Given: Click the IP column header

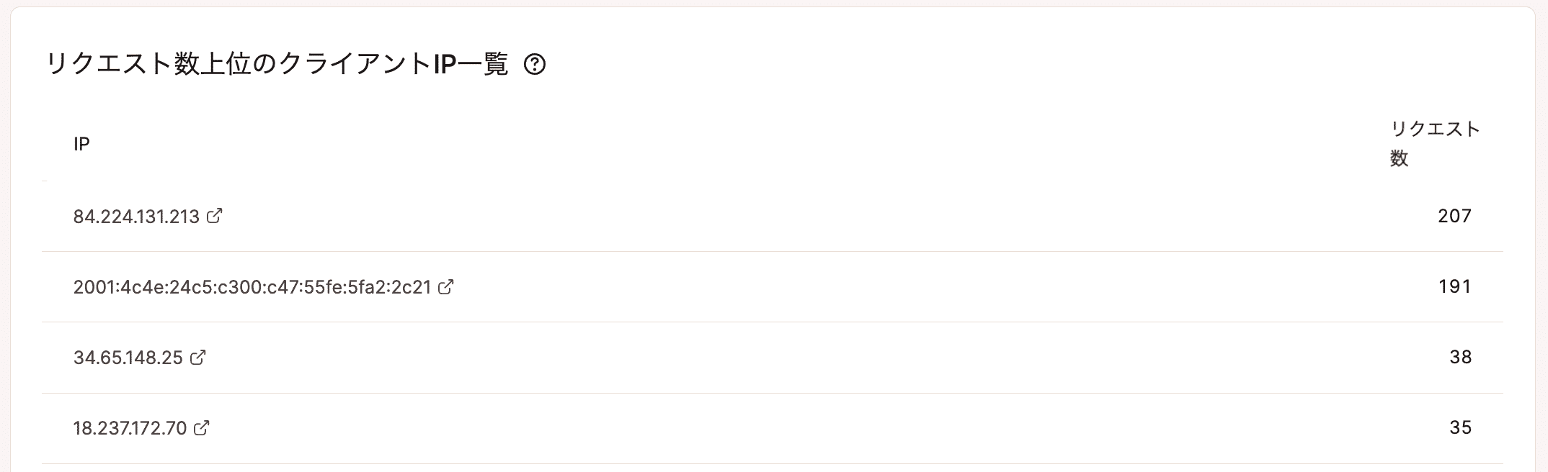Looking at the screenshot, I should [x=81, y=144].
